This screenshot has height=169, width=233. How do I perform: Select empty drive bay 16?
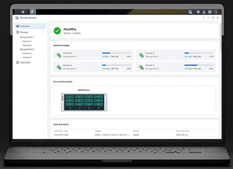coord(99,108)
